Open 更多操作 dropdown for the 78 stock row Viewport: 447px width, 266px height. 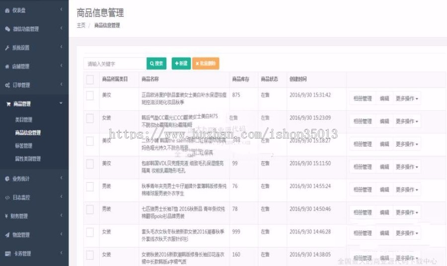(407, 213)
